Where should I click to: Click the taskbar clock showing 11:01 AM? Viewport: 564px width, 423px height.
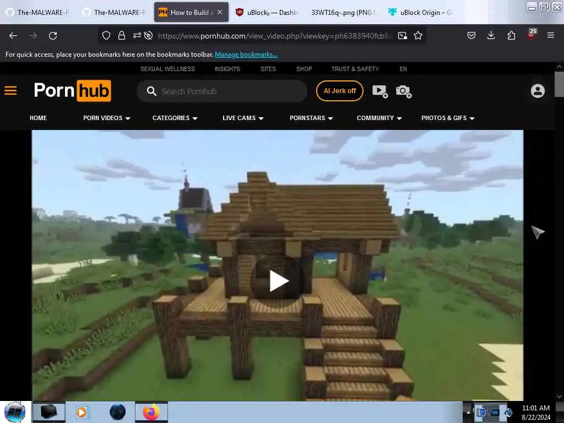tap(535, 413)
